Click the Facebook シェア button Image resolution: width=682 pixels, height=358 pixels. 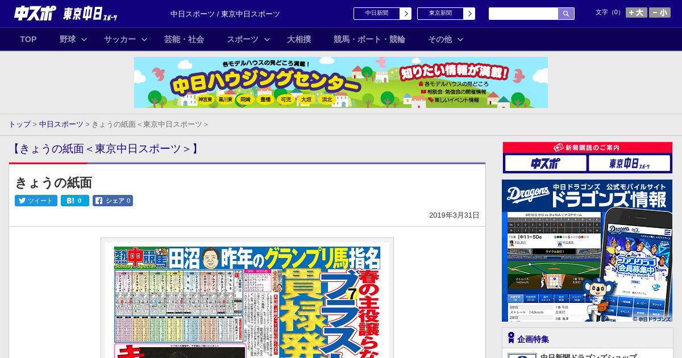tap(113, 201)
